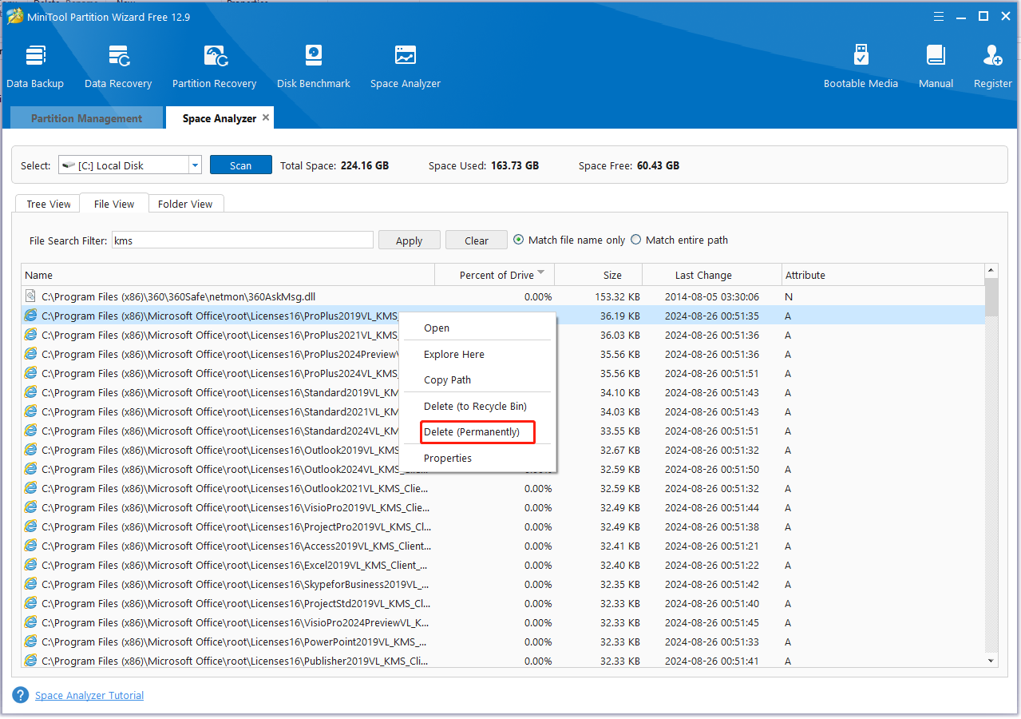Click the 2014-08-05 03:30:06 date cell
1021x719 pixels.
[x=712, y=296]
